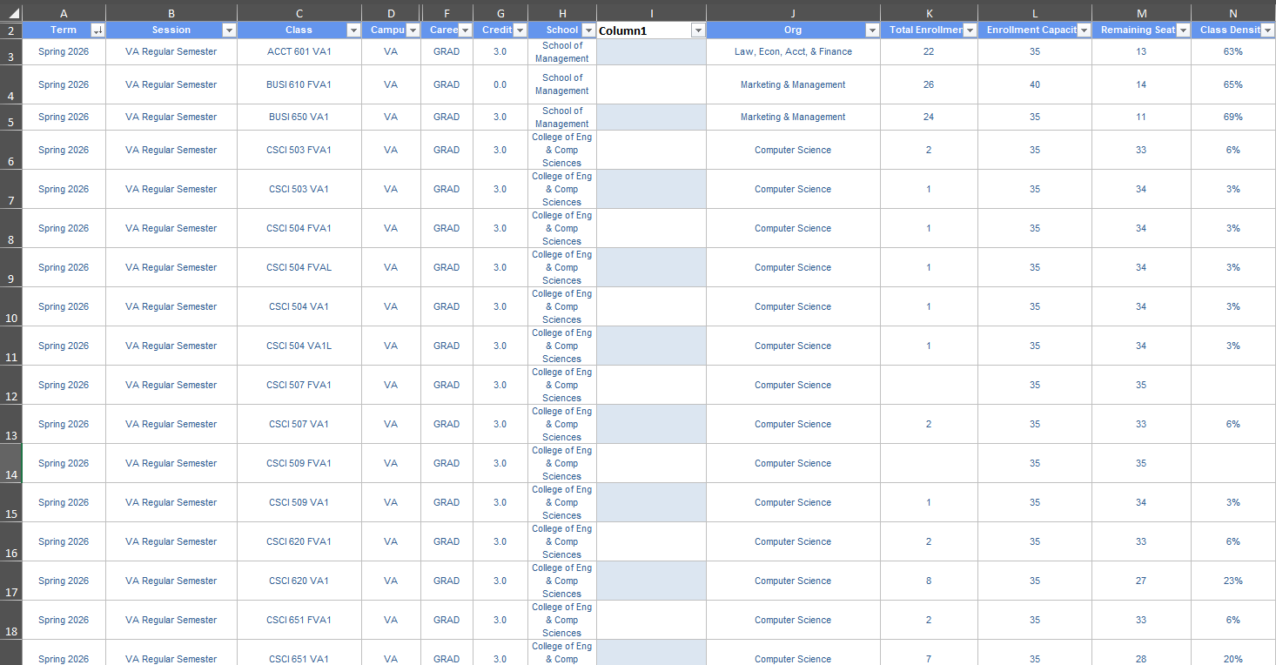Click the Remaining Seat filter button

coord(1183,30)
